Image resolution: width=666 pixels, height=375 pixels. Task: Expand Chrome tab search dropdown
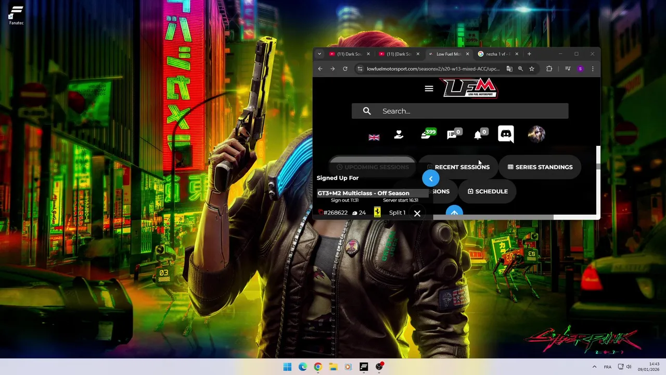click(x=319, y=54)
